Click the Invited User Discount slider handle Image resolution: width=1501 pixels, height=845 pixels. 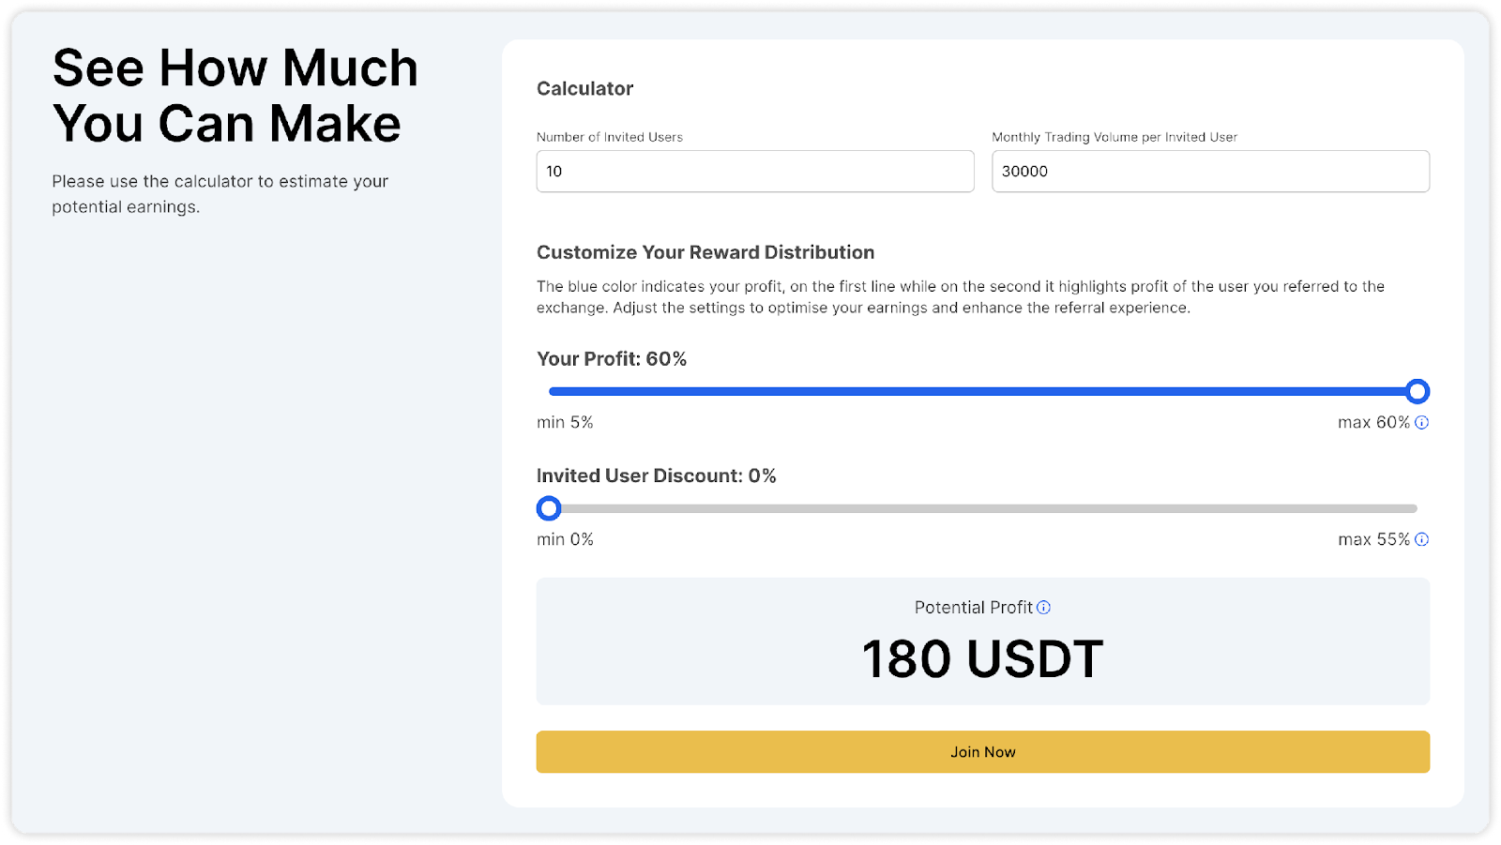[549, 508]
